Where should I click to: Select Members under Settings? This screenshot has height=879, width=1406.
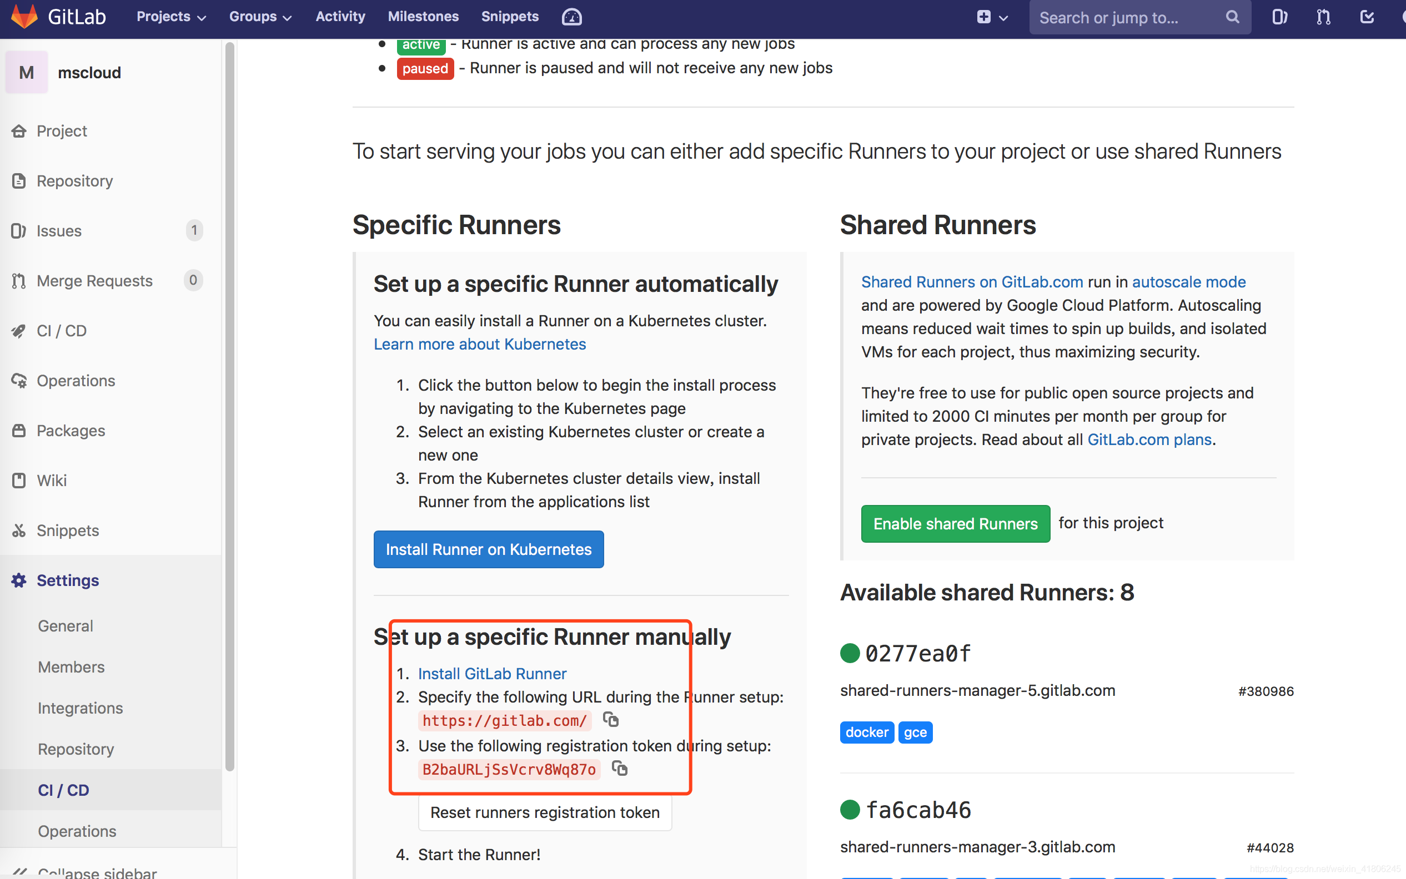click(x=71, y=667)
